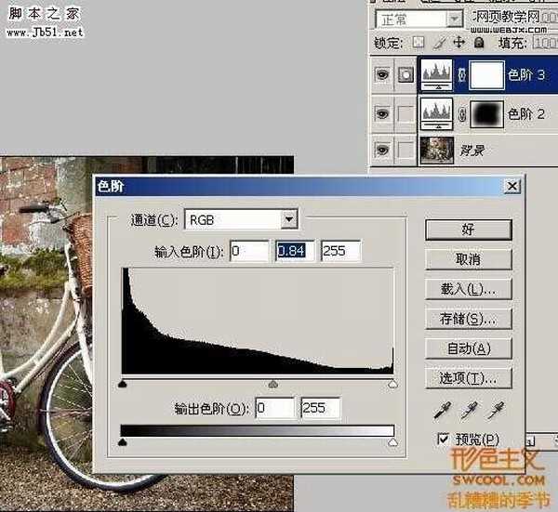Click lock position move icon
Screen dimensions: 558x512
pos(459,43)
